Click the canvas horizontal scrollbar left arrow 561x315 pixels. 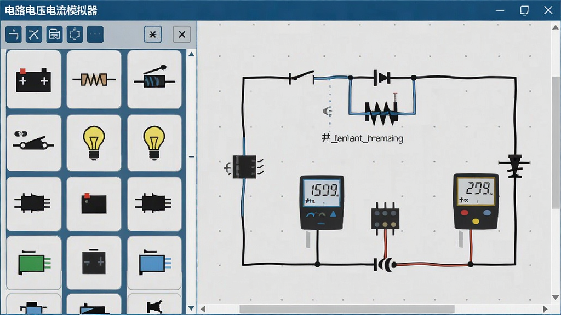[x=203, y=308]
